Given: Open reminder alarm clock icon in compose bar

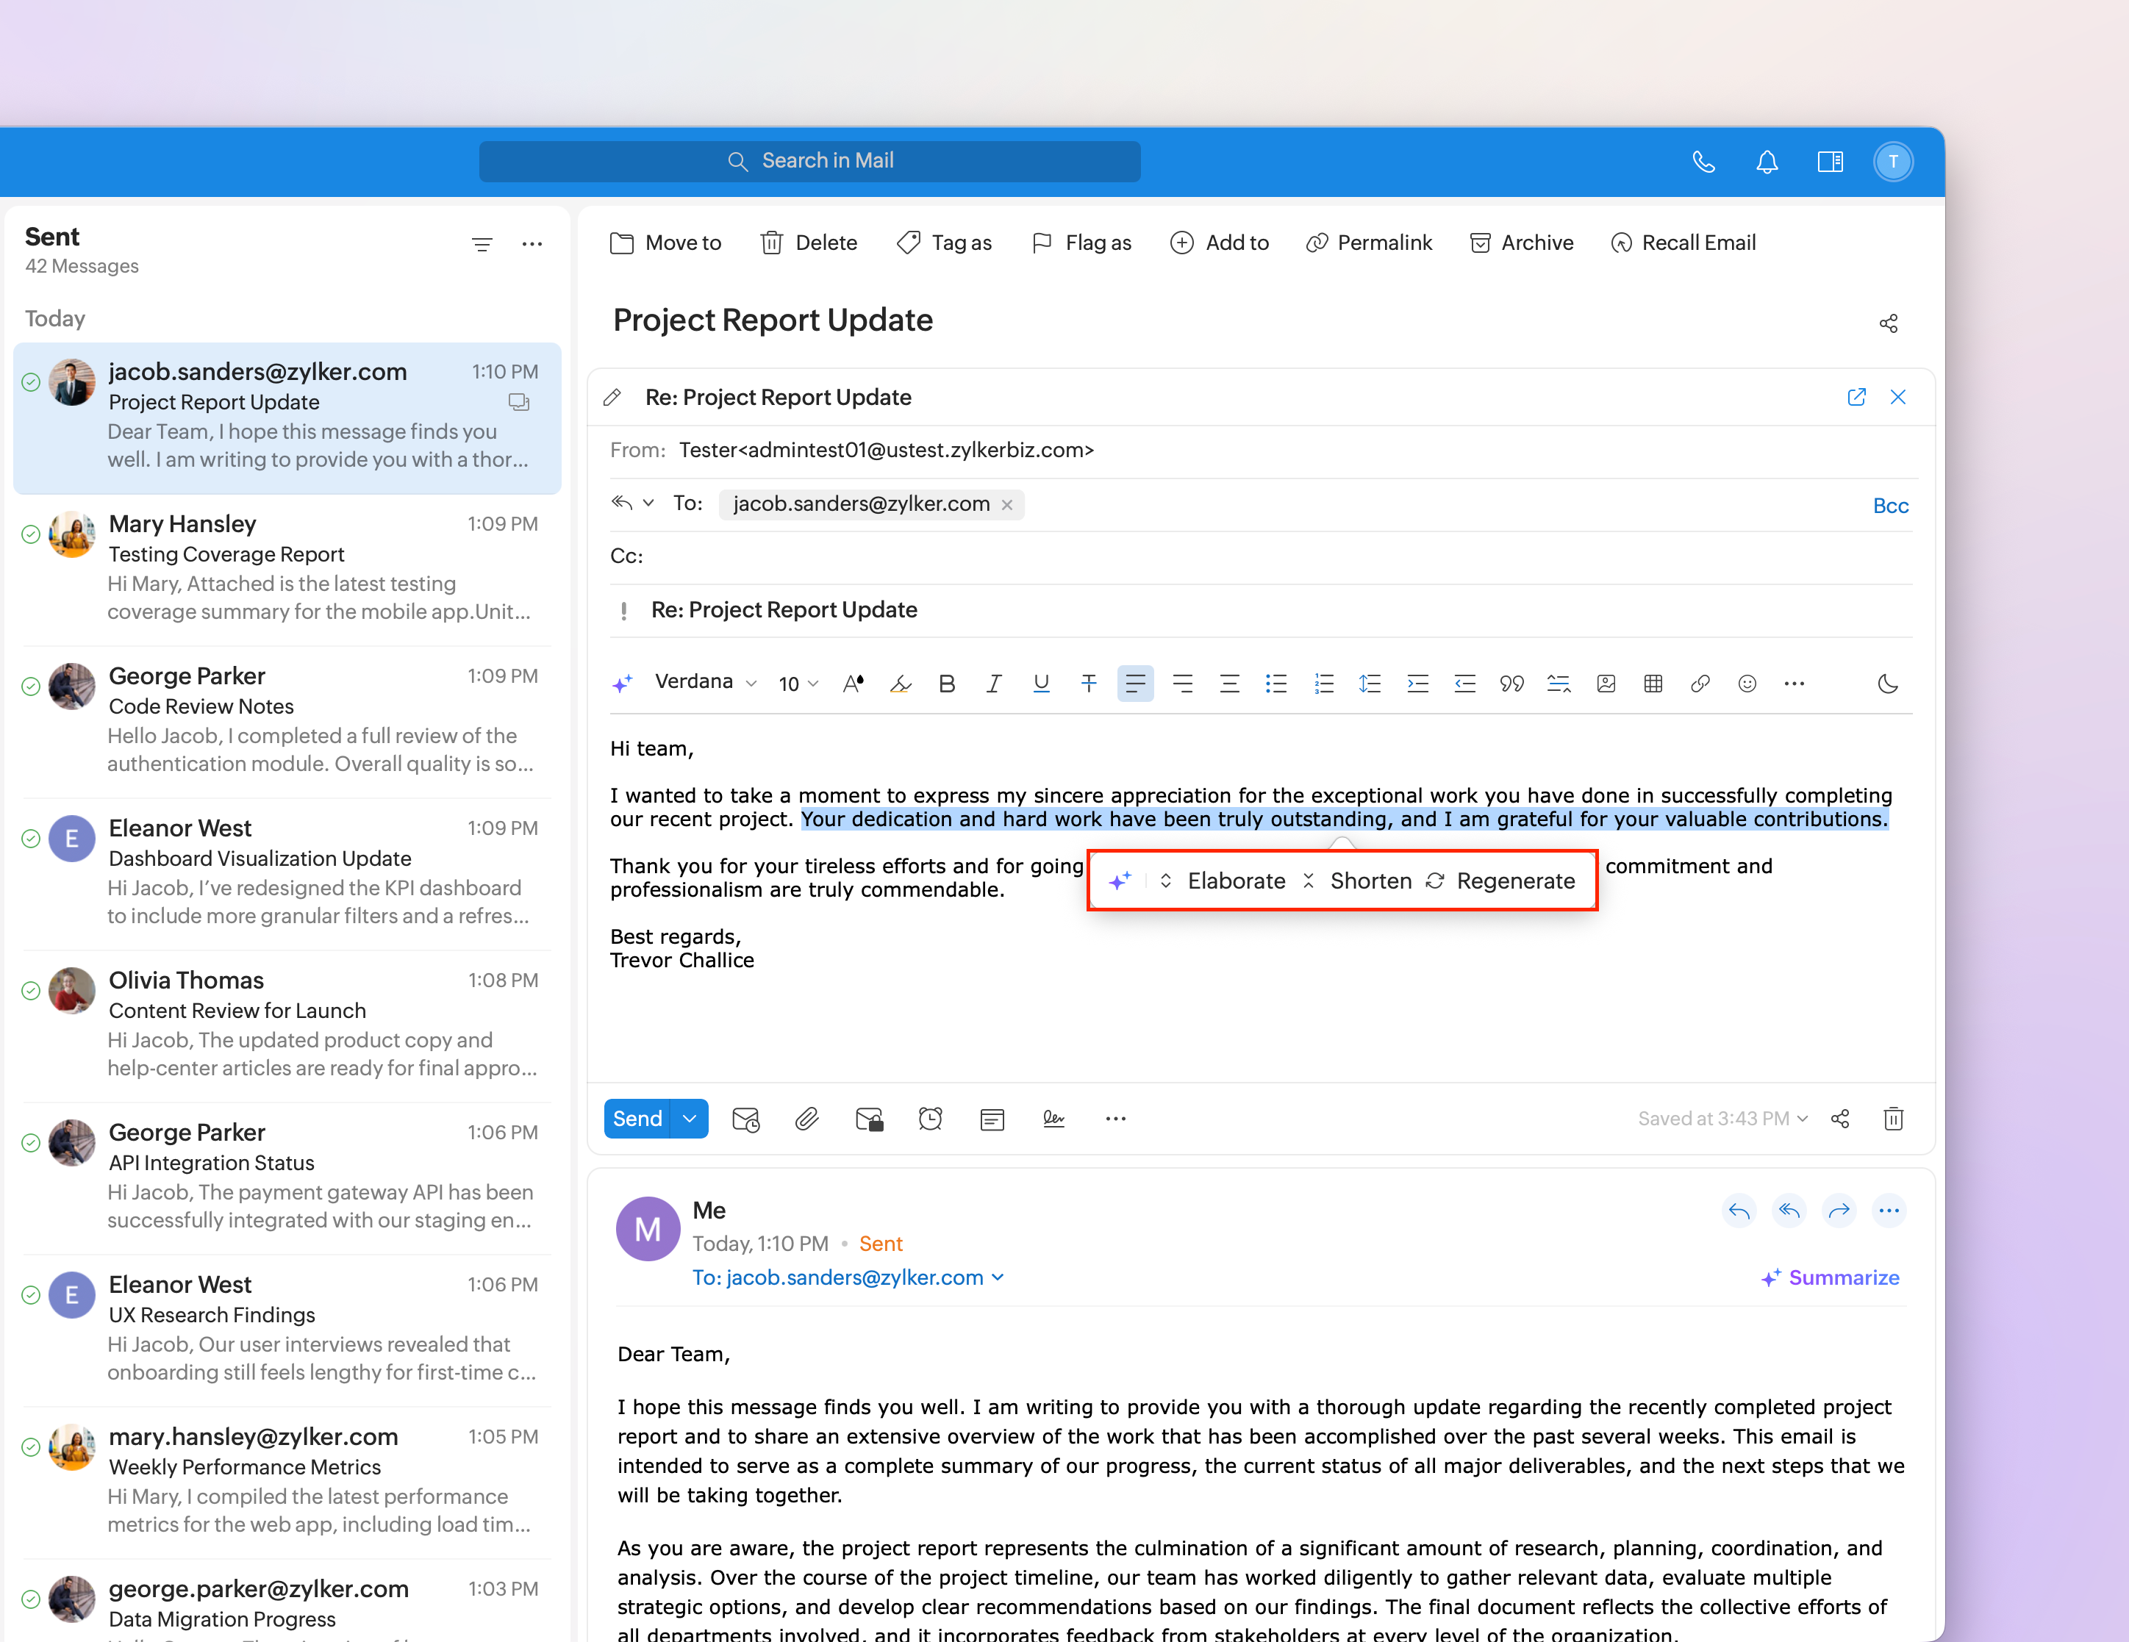Looking at the screenshot, I should tap(930, 1119).
